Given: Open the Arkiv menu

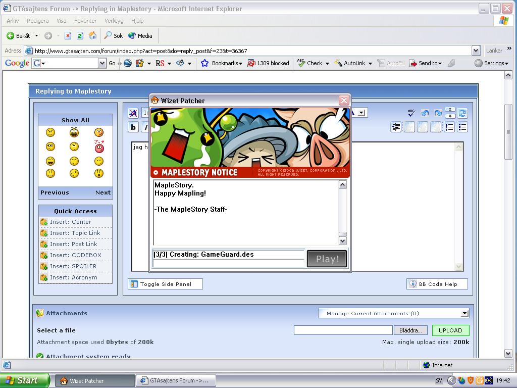Looking at the screenshot, I should 13,21.
